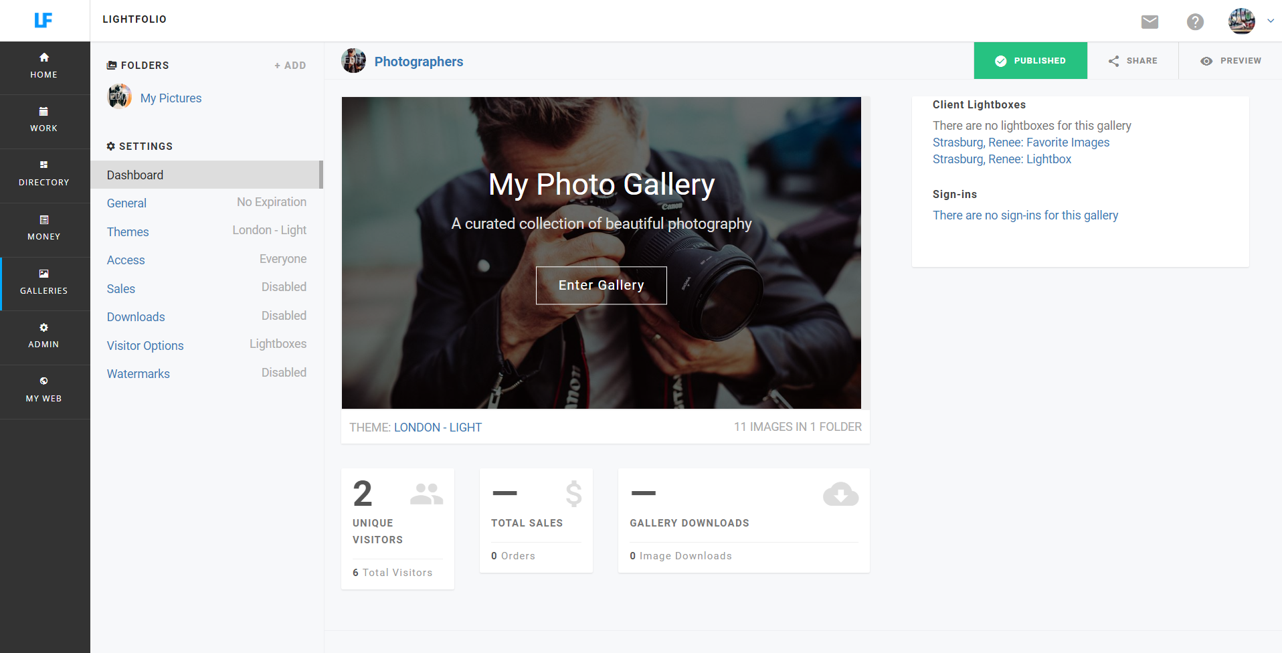Screen dimensions: 1282x653
Task: Click the user profile avatar
Action: [x=1241, y=21]
